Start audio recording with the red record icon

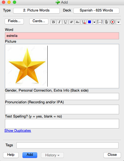pyautogui.click(x=113, y=22)
